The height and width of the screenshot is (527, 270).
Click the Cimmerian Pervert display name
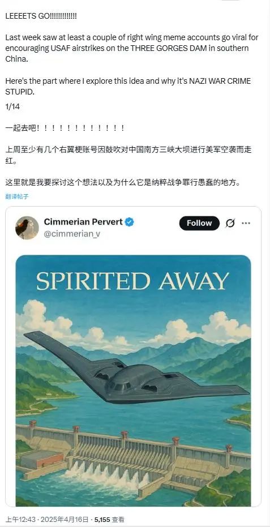click(83, 222)
